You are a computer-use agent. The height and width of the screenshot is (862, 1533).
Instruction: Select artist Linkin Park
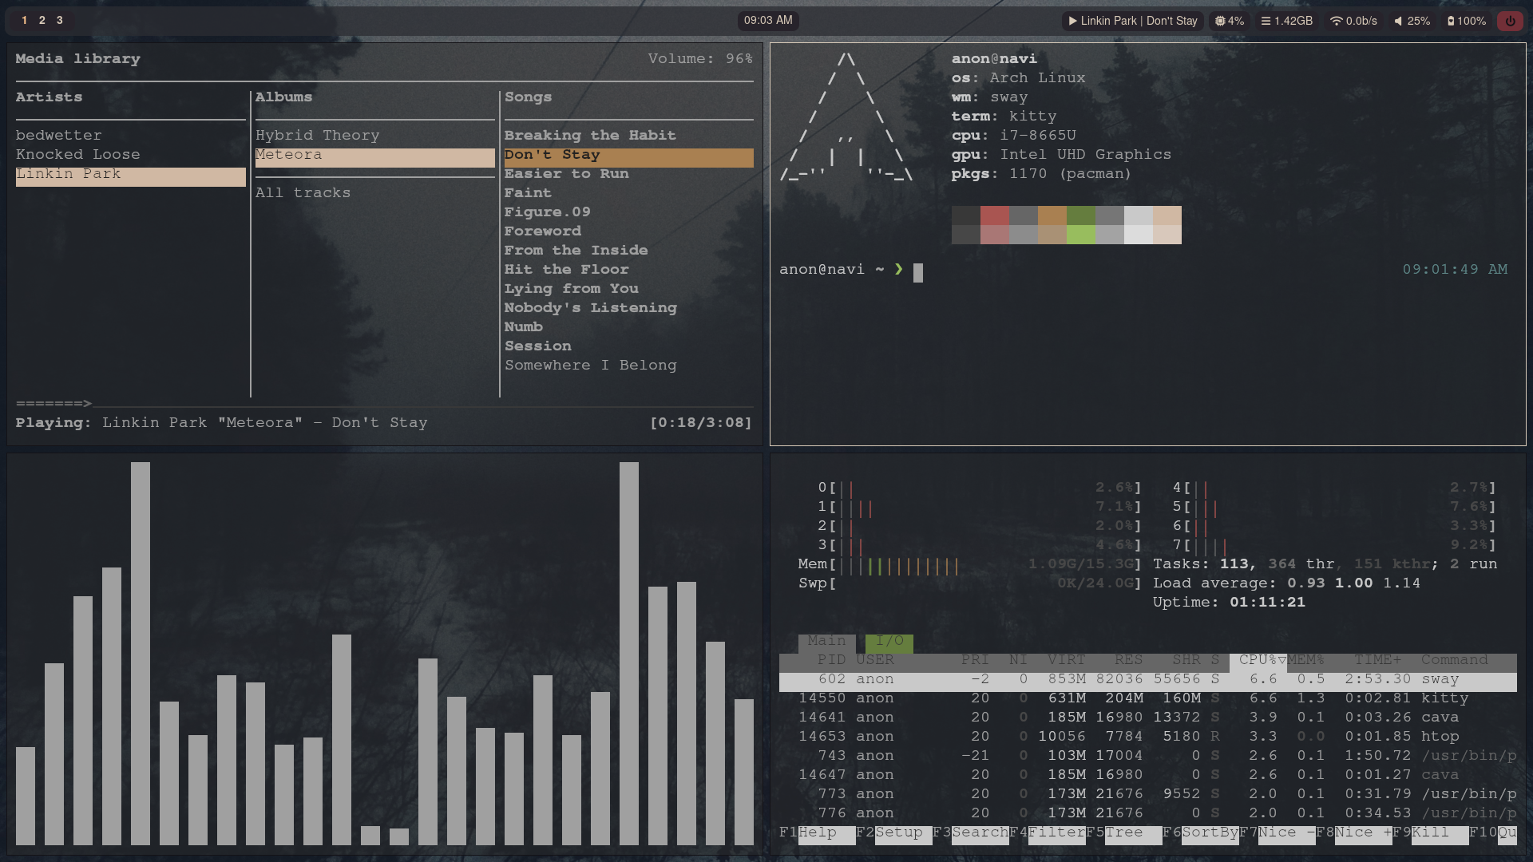point(131,176)
